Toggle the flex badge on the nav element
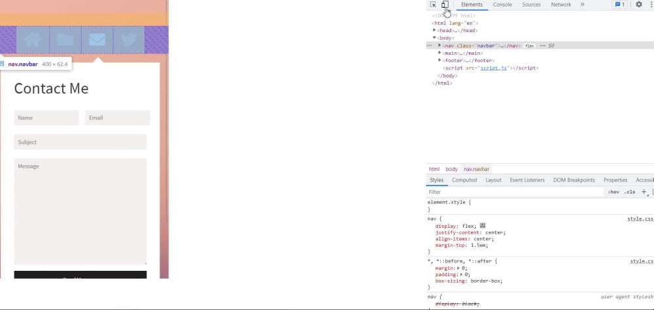The height and width of the screenshot is (310, 654). click(529, 46)
